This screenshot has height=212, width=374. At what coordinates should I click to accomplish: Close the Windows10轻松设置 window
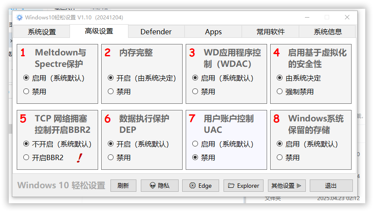[x=347, y=17]
